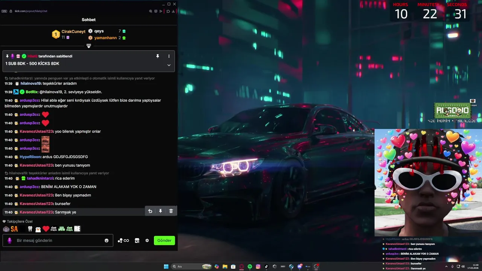Viewport: 482px width, 271px height.
Task: Click username BotRix in the chat
Action: point(32,92)
